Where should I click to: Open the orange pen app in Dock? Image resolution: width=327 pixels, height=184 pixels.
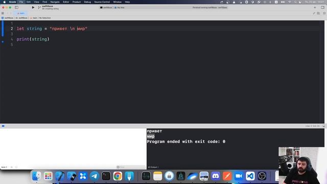pos(227,176)
